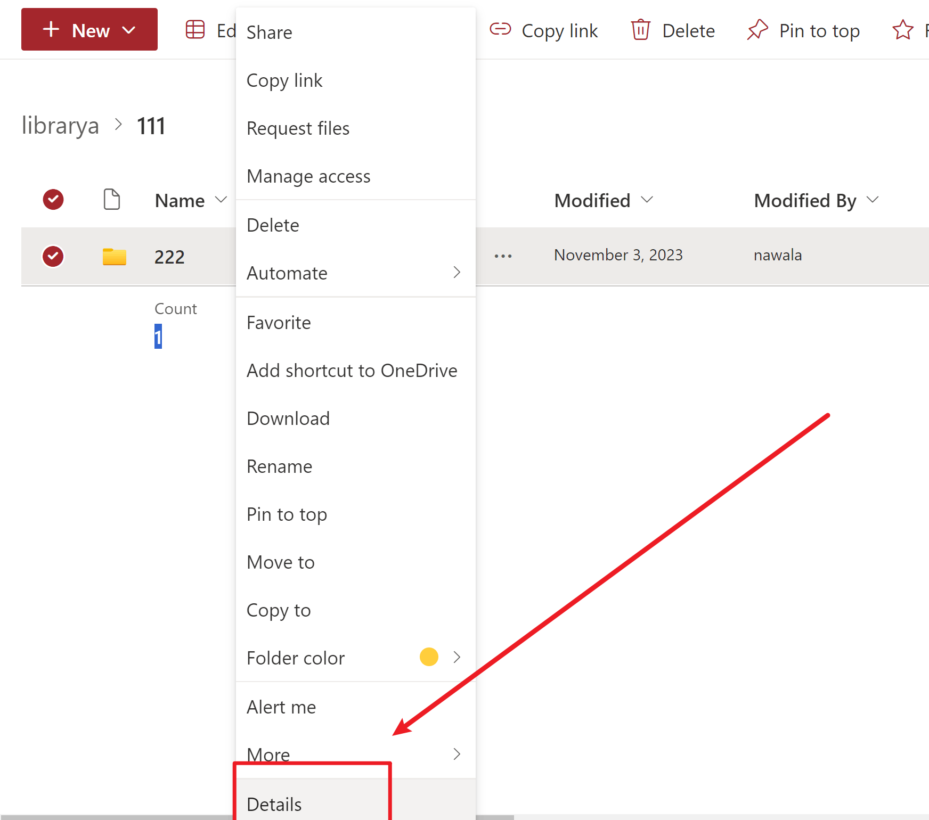The image size is (929, 820).
Task: Expand the Automate submenu arrow
Action: pos(457,273)
